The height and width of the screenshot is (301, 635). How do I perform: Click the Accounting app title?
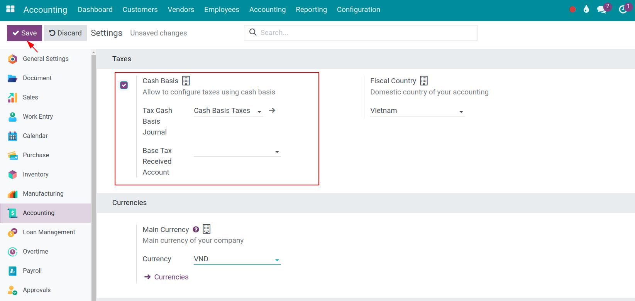click(x=45, y=10)
